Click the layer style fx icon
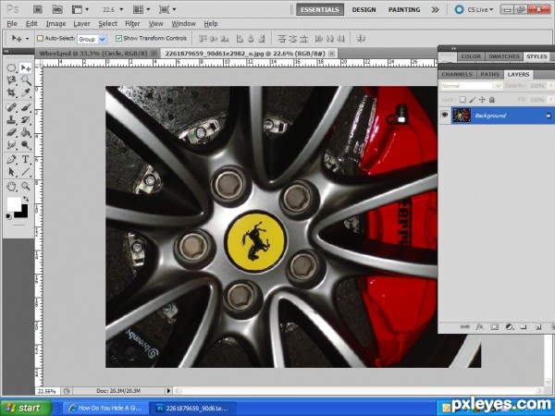The image size is (555, 416). click(x=479, y=327)
